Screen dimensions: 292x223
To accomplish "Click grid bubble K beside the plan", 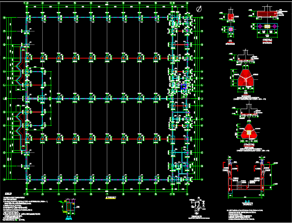I will click(x=202, y=92).
